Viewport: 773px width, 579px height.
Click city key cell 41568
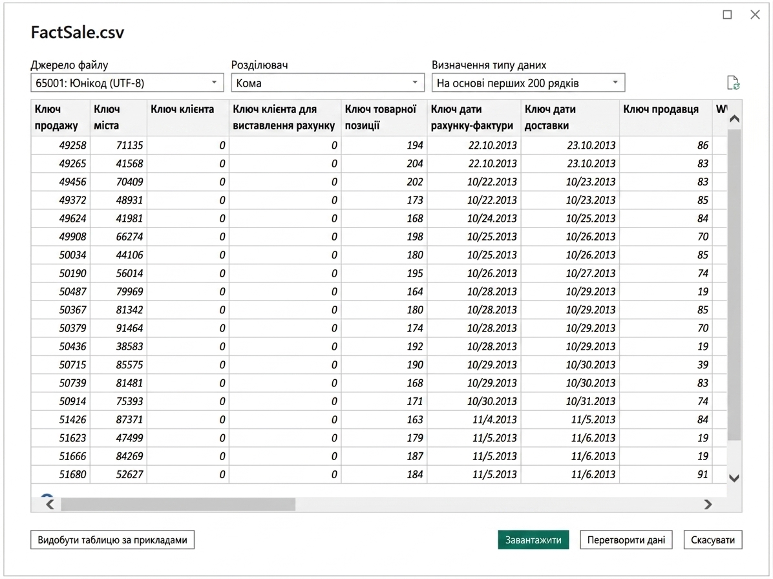point(118,163)
